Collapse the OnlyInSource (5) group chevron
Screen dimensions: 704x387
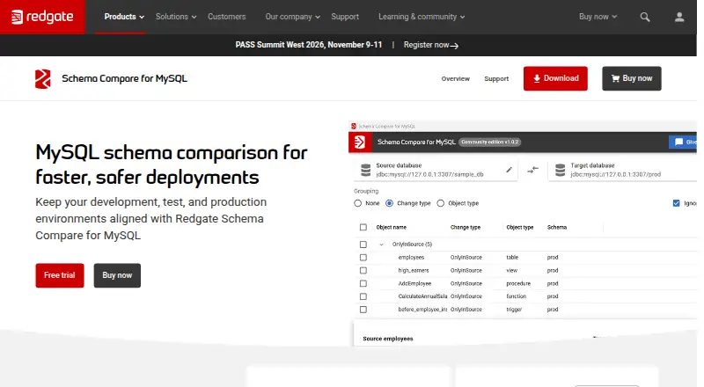[x=381, y=245]
